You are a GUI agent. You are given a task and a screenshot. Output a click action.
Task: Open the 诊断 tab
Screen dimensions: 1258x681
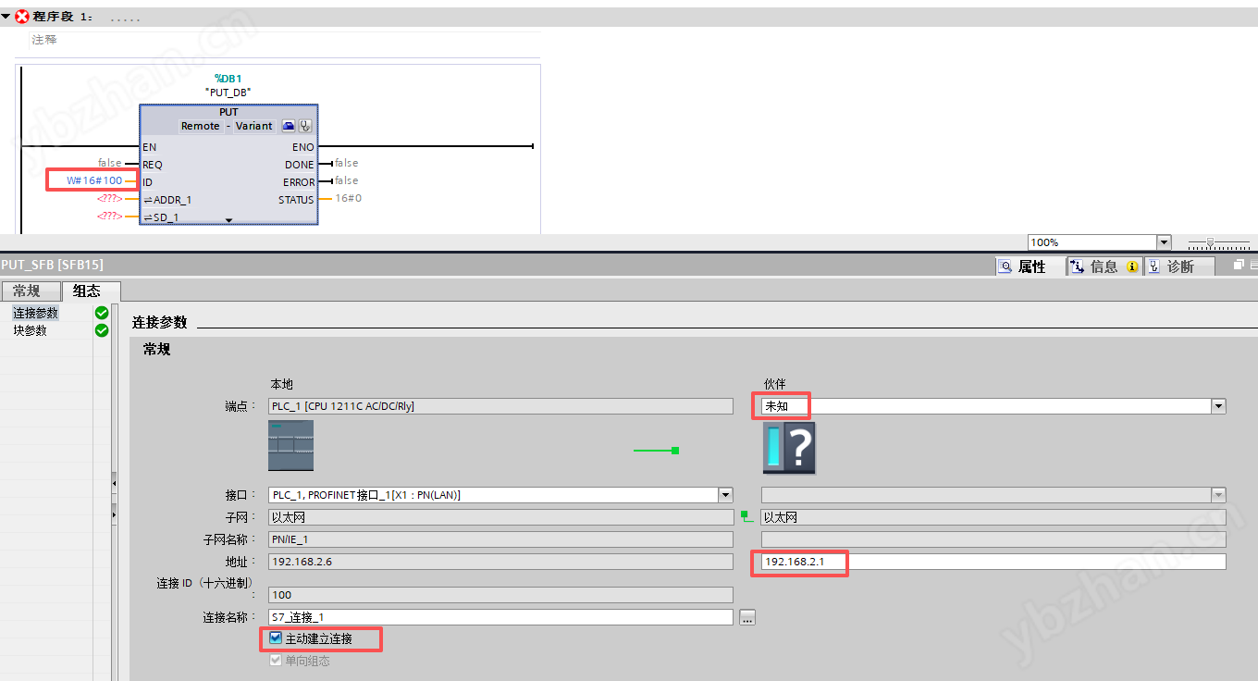pos(1170,266)
